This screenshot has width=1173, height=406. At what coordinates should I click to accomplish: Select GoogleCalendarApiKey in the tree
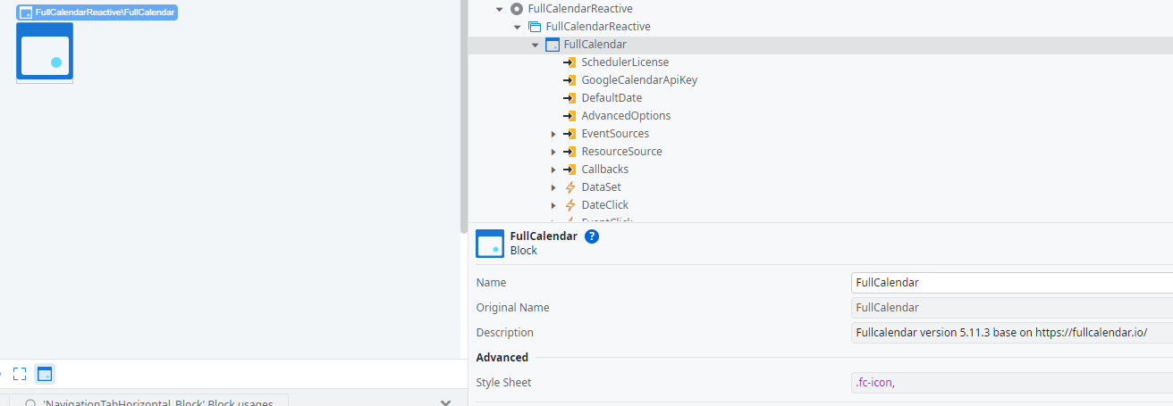[x=638, y=80]
